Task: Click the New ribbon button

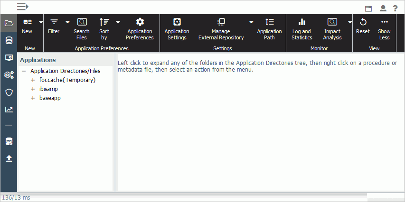Action: pyautogui.click(x=27, y=27)
